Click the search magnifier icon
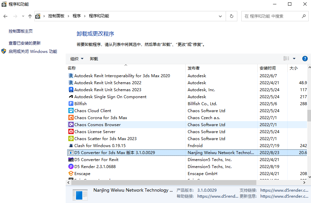The width and height of the screenshot is (311, 203). tap(304, 16)
